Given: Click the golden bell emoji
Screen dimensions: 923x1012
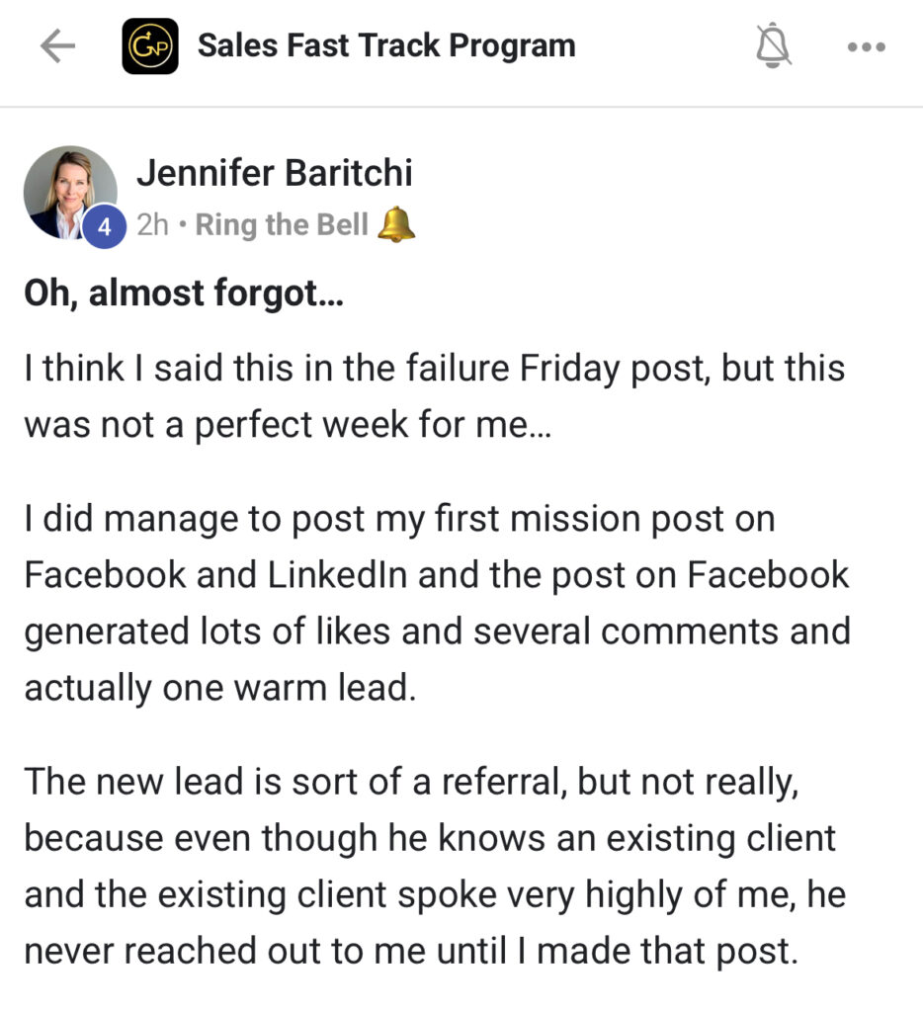Looking at the screenshot, I should [396, 224].
